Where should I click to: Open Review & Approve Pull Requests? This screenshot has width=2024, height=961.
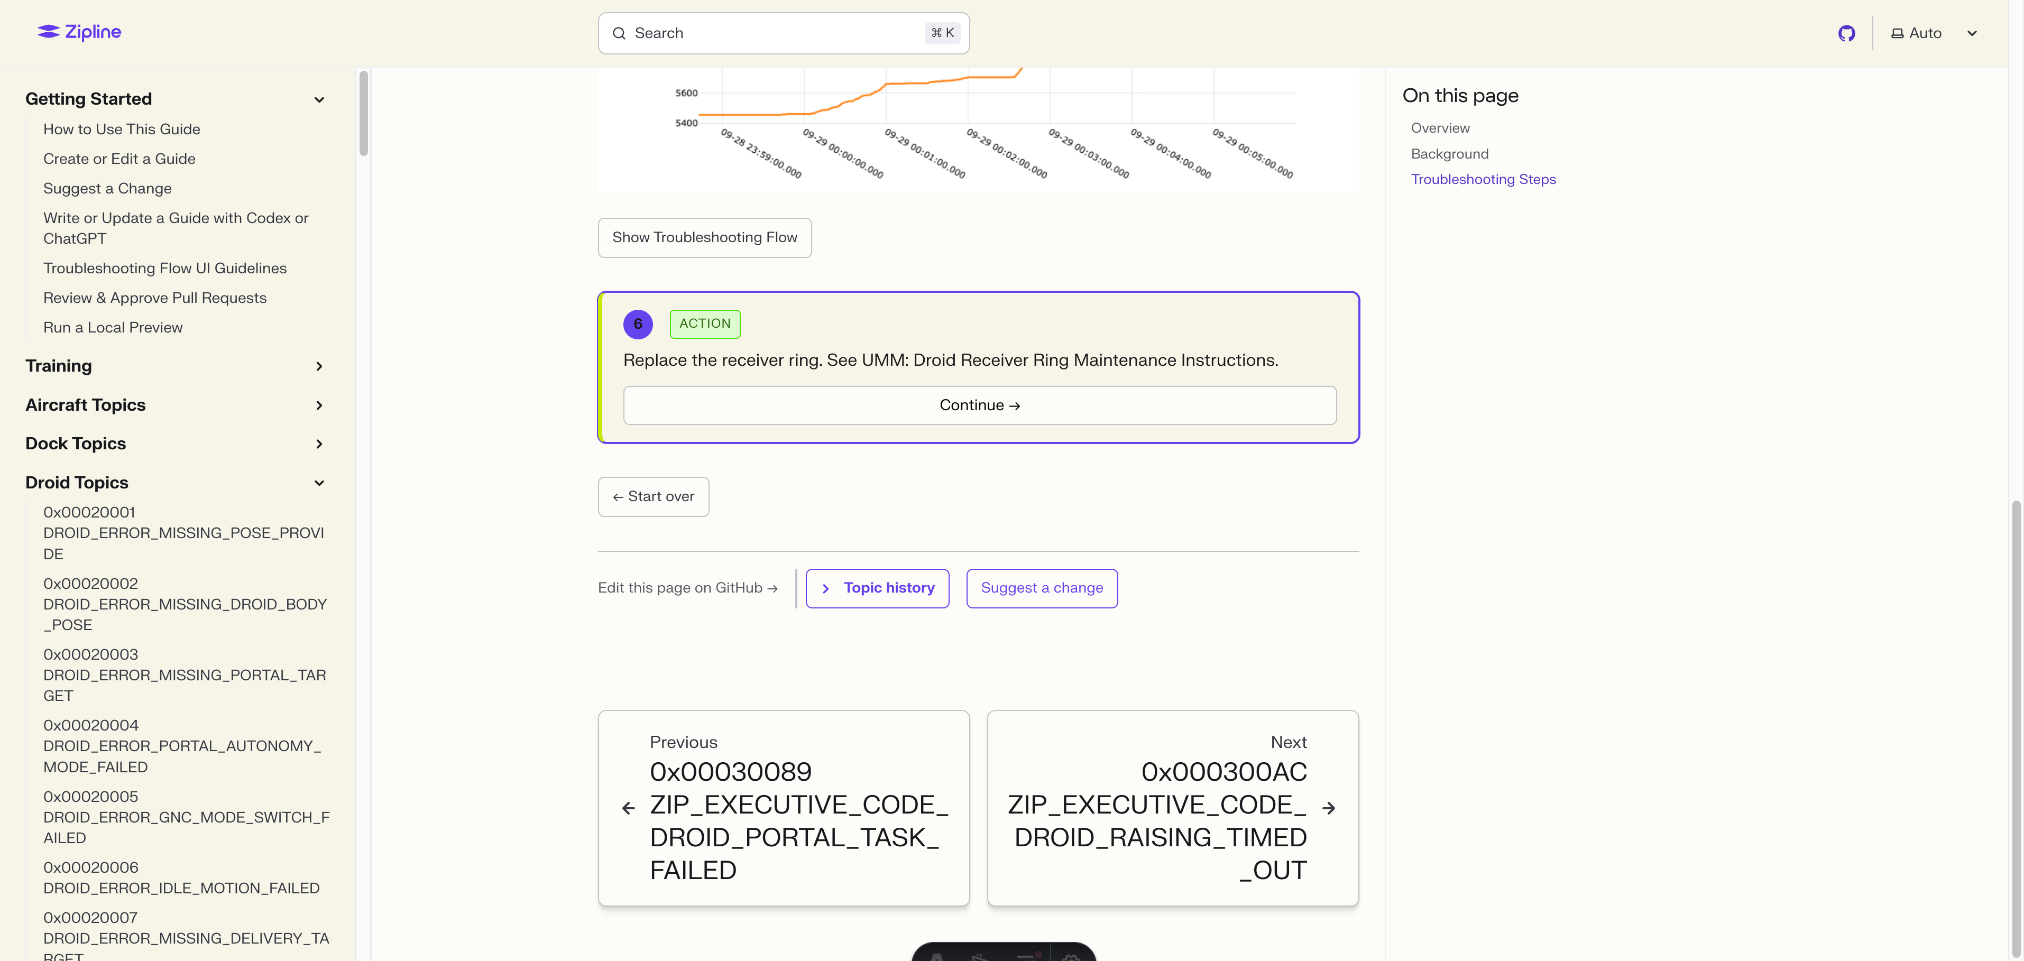[x=155, y=298]
